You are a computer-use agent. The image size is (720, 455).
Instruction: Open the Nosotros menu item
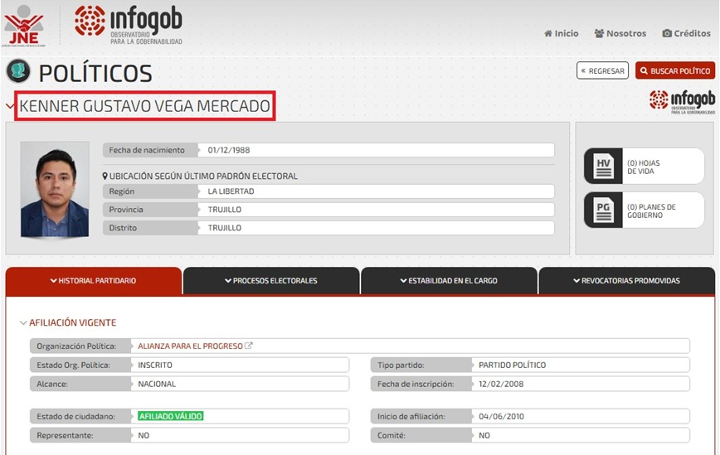point(620,34)
